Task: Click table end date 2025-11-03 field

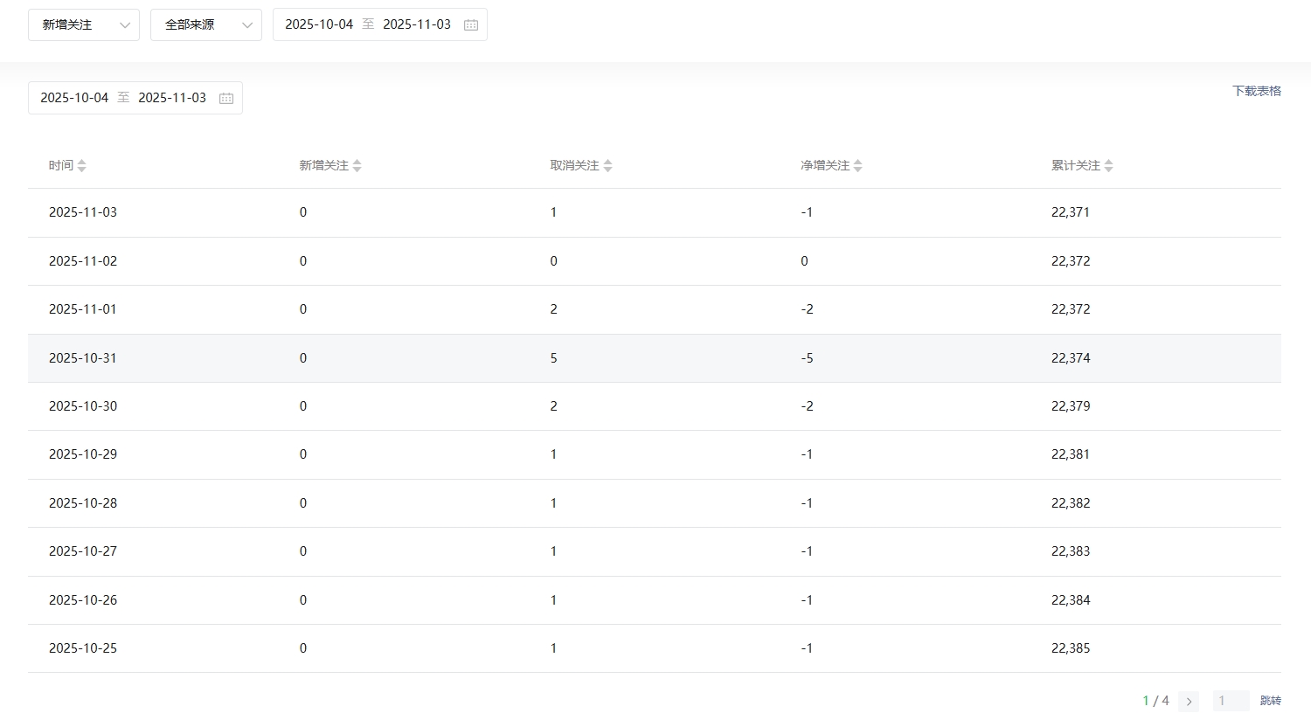Action: click(x=172, y=98)
